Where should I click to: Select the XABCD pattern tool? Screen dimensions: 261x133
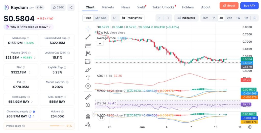(88, 53)
